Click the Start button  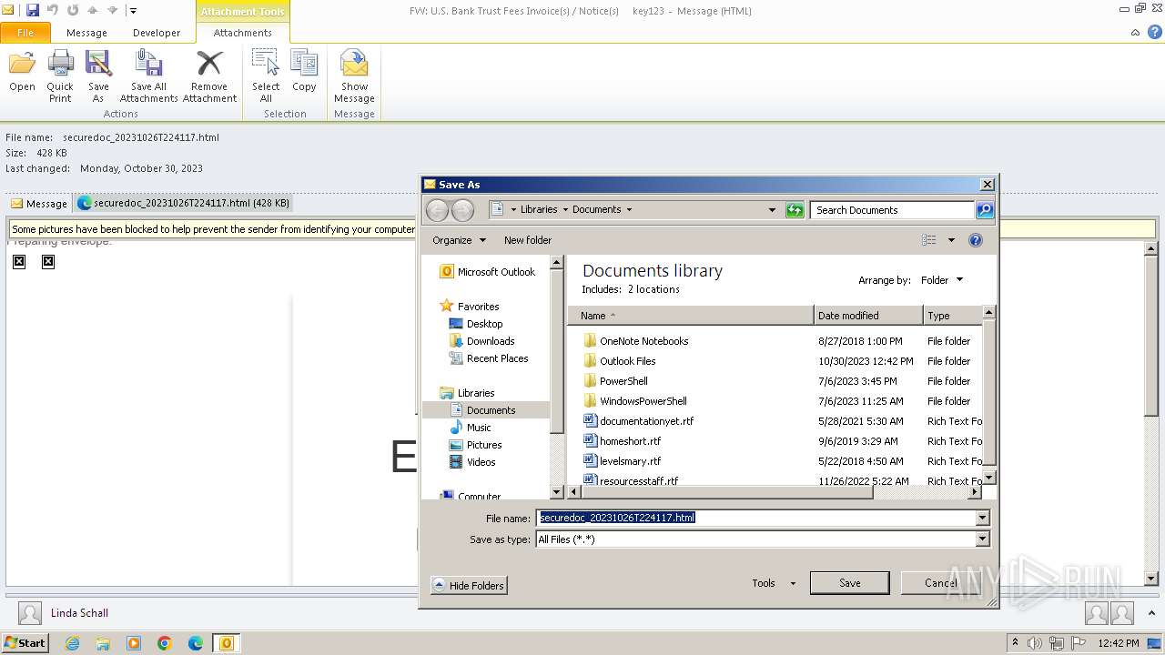(x=25, y=643)
